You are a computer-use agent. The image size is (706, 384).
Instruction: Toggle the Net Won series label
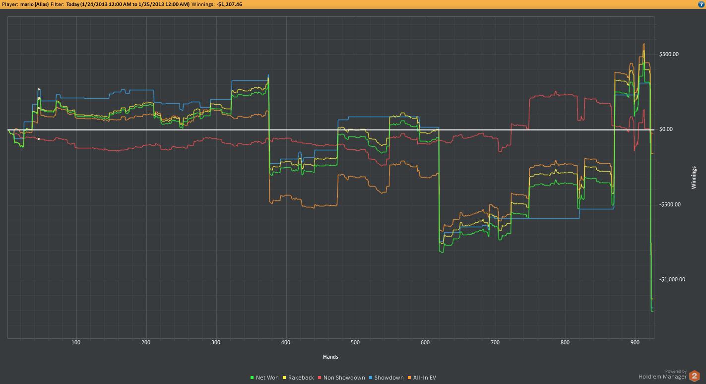tap(267, 378)
